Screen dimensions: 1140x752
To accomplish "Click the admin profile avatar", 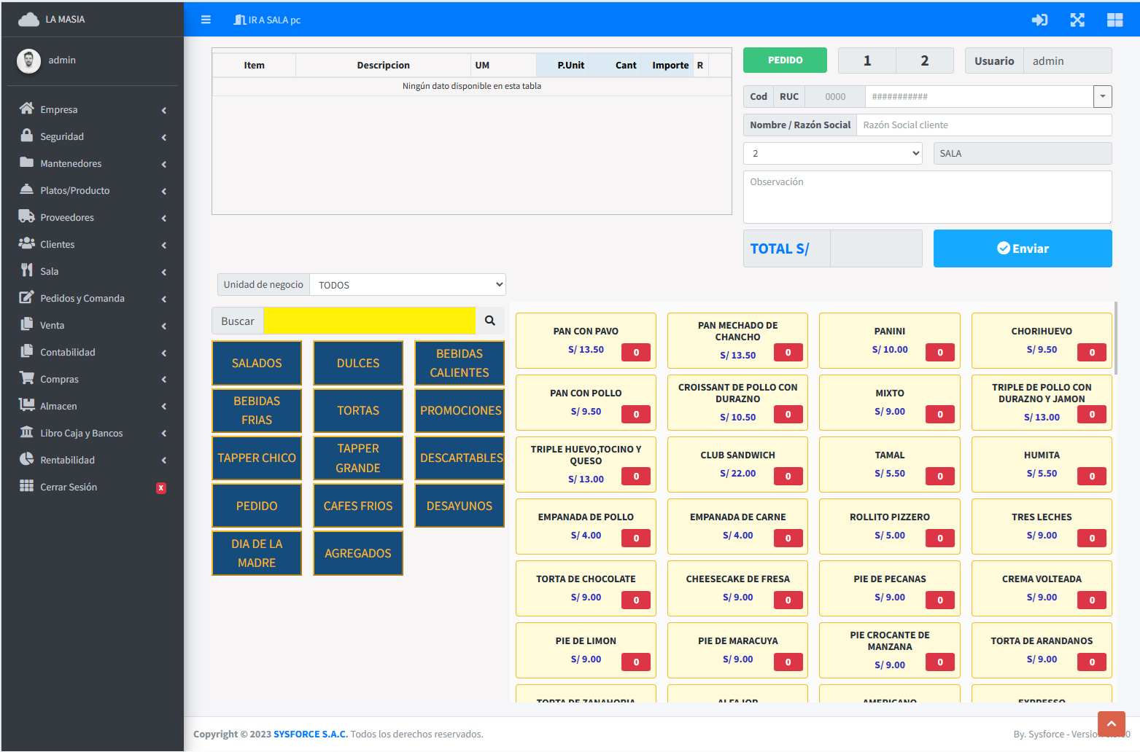I will pos(28,61).
